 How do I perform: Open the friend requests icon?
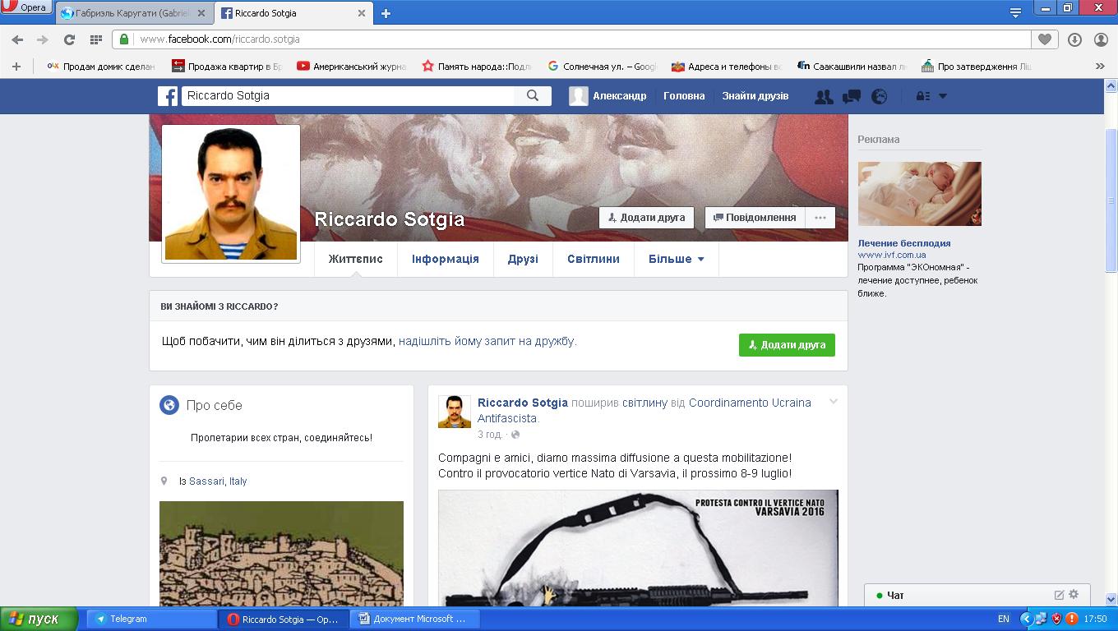pyautogui.click(x=823, y=96)
